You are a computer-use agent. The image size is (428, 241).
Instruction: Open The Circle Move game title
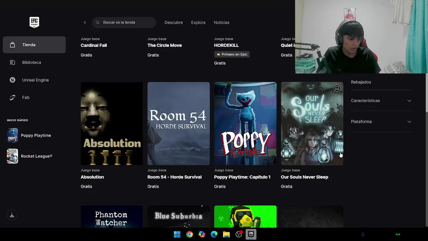click(165, 45)
